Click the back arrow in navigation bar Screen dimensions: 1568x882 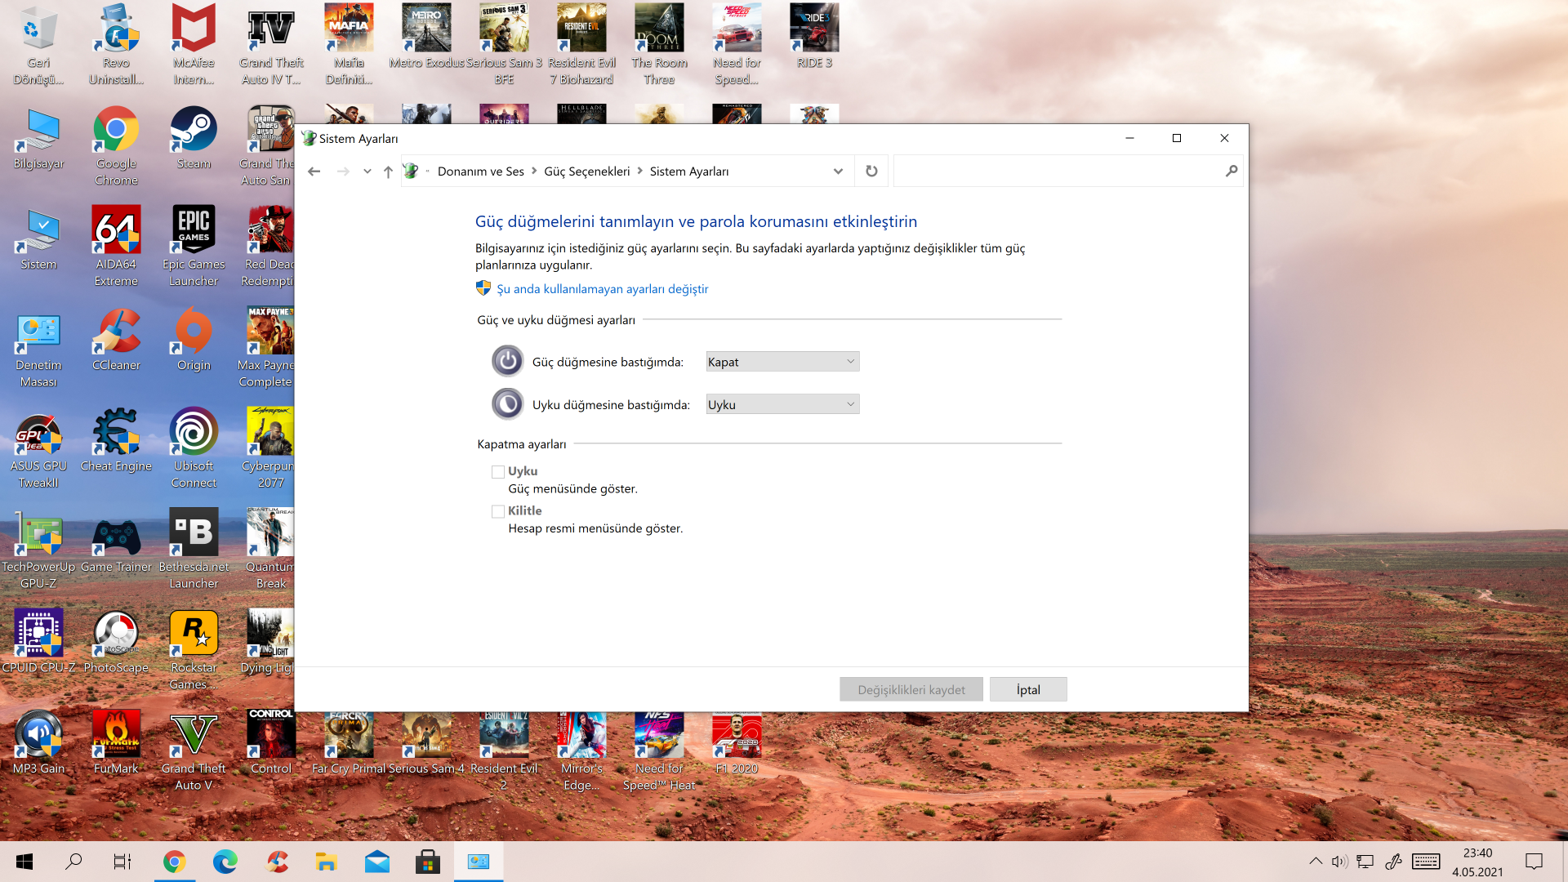point(314,171)
